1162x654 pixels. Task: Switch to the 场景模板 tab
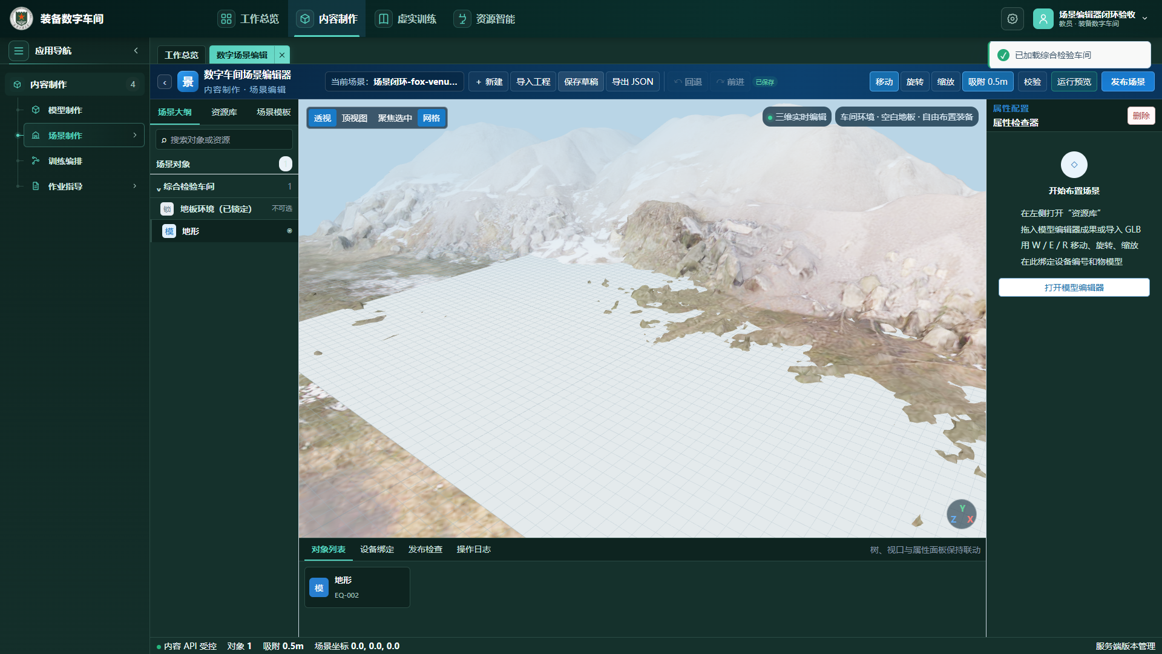click(274, 113)
